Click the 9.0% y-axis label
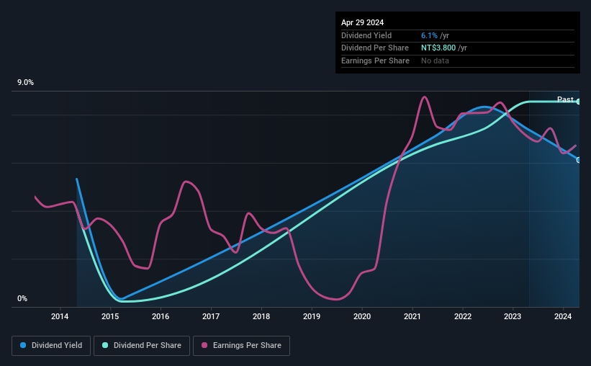 pyautogui.click(x=25, y=83)
